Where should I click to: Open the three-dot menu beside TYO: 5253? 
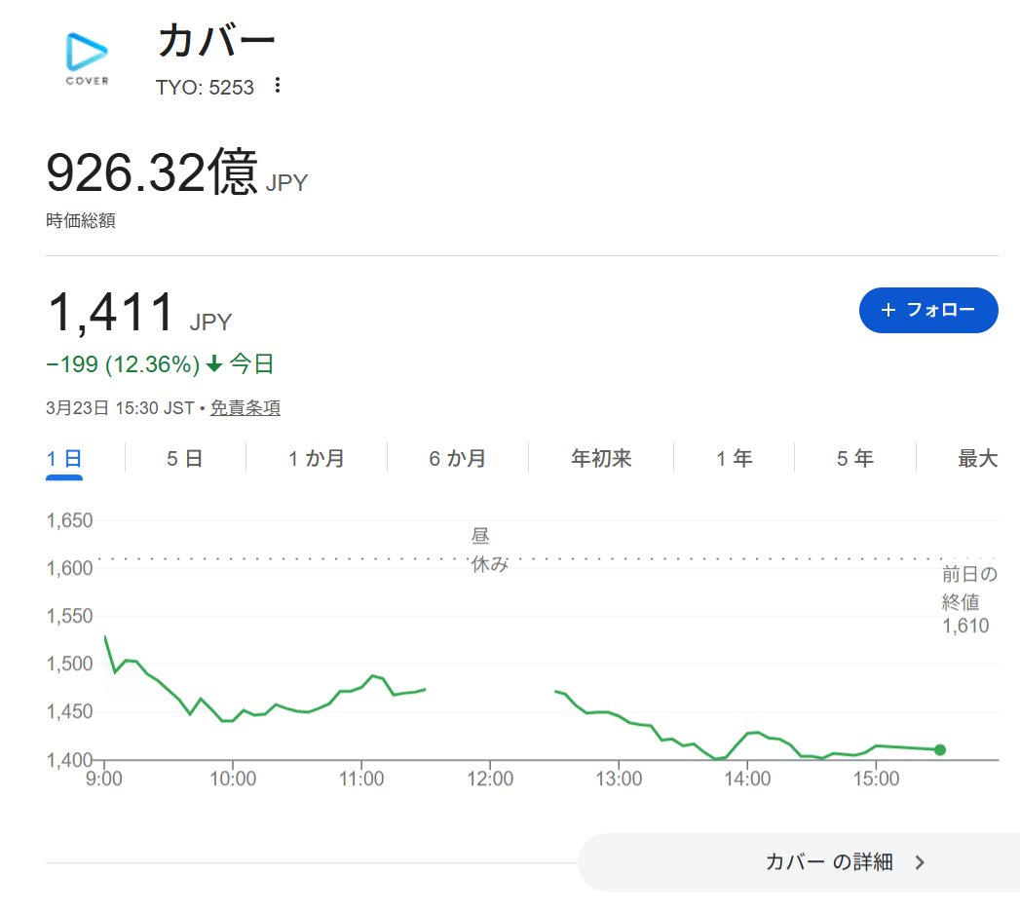pyautogui.click(x=278, y=87)
